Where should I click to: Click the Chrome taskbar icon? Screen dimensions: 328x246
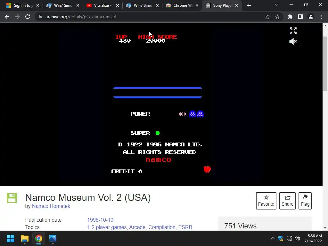39,238
